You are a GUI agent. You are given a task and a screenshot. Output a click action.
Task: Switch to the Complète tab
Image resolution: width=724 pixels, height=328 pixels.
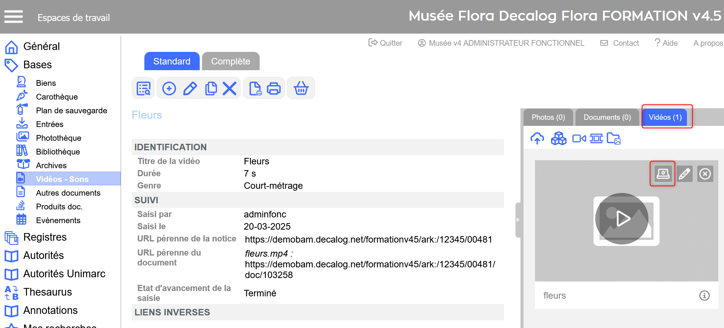coord(231,61)
